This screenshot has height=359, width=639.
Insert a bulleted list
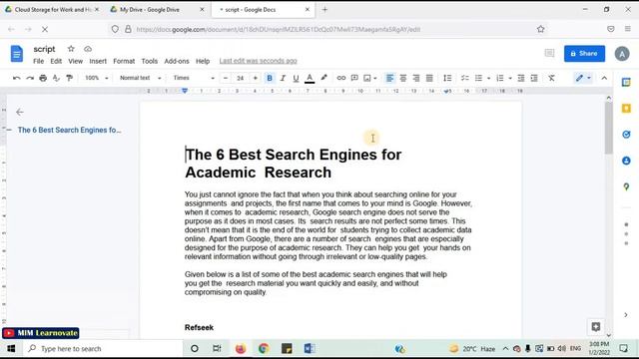(x=479, y=78)
